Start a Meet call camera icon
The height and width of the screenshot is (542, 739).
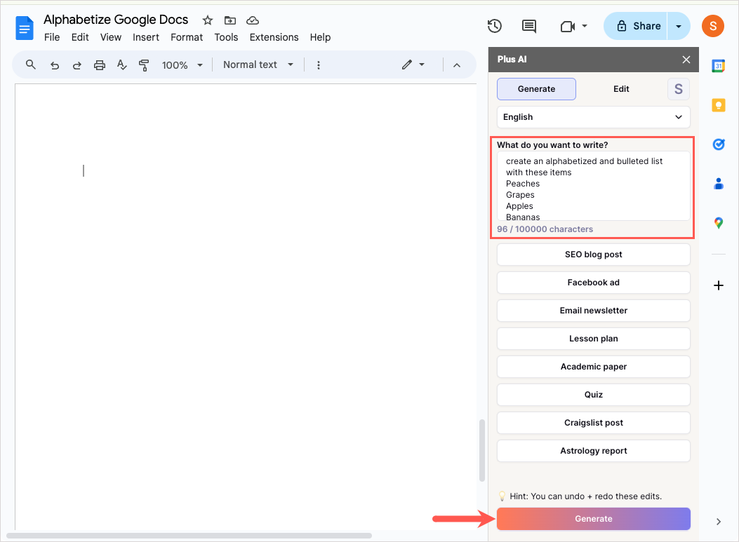click(x=568, y=27)
